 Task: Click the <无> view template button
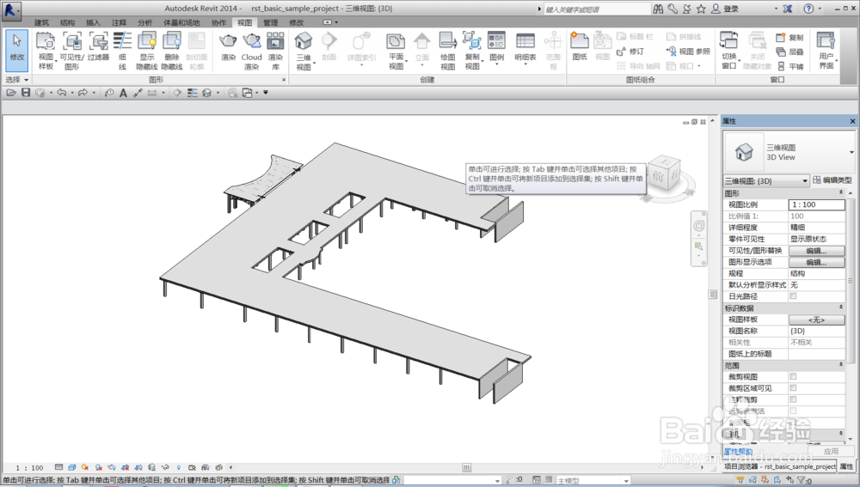point(816,320)
